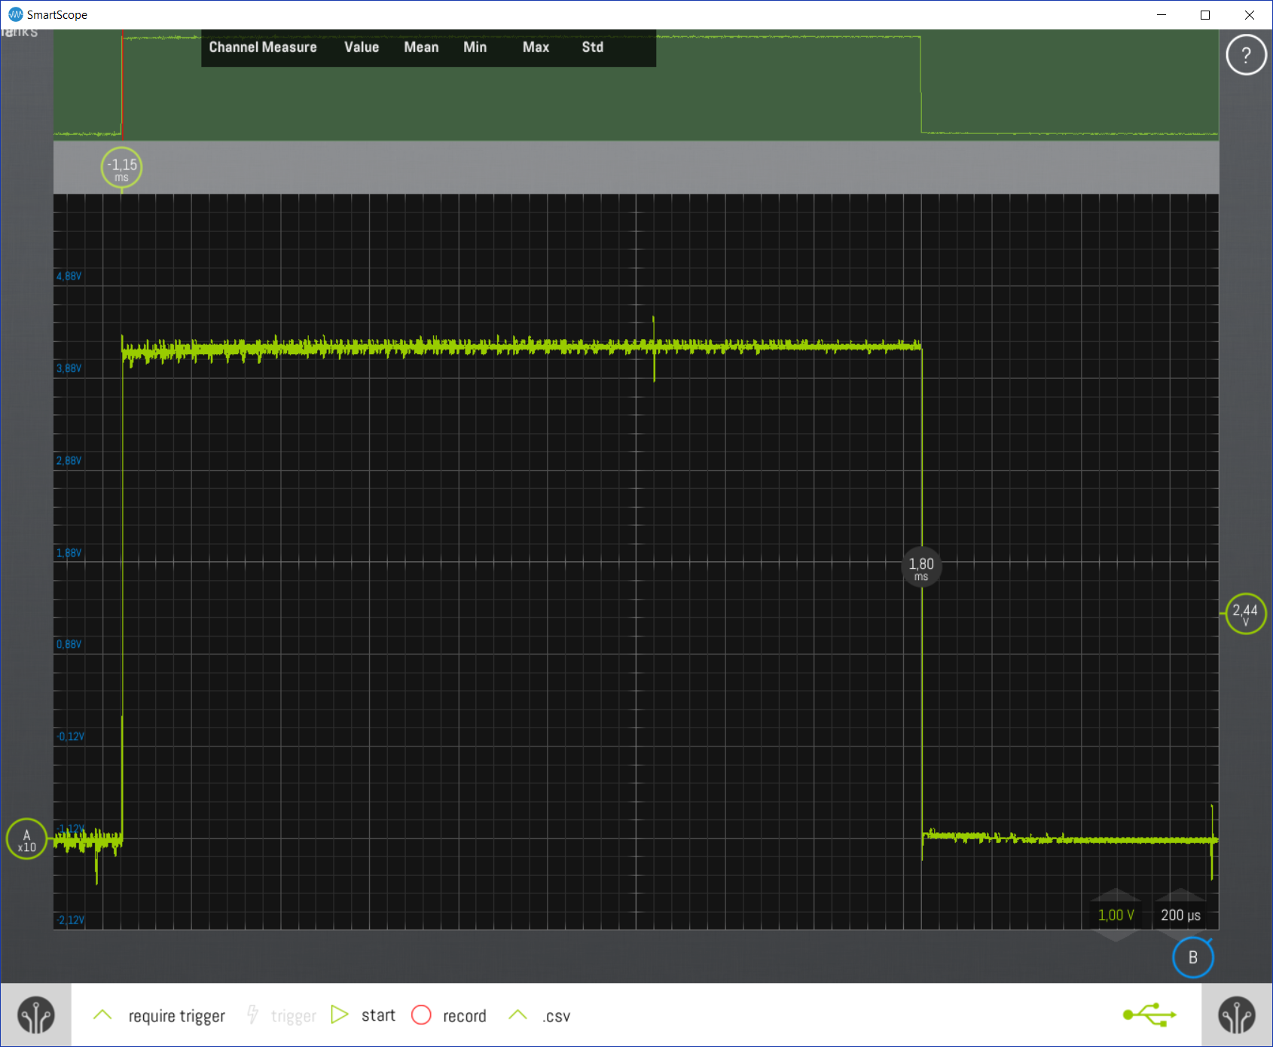Toggle the require trigger option

[x=176, y=1015]
